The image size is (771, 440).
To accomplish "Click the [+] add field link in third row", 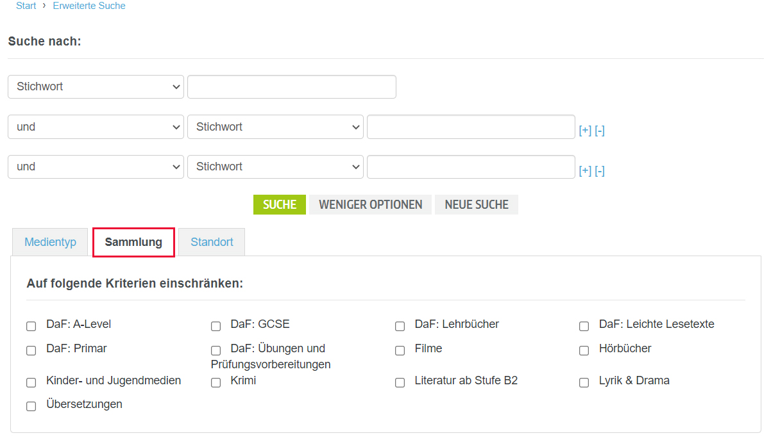I will pyautogui.click(x=584, y=170).
